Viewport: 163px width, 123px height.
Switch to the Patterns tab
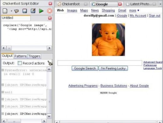point(20,56)
